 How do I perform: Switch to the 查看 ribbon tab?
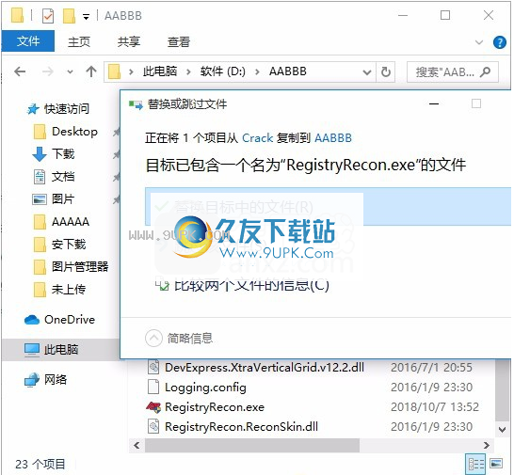(x=178, y=42)
